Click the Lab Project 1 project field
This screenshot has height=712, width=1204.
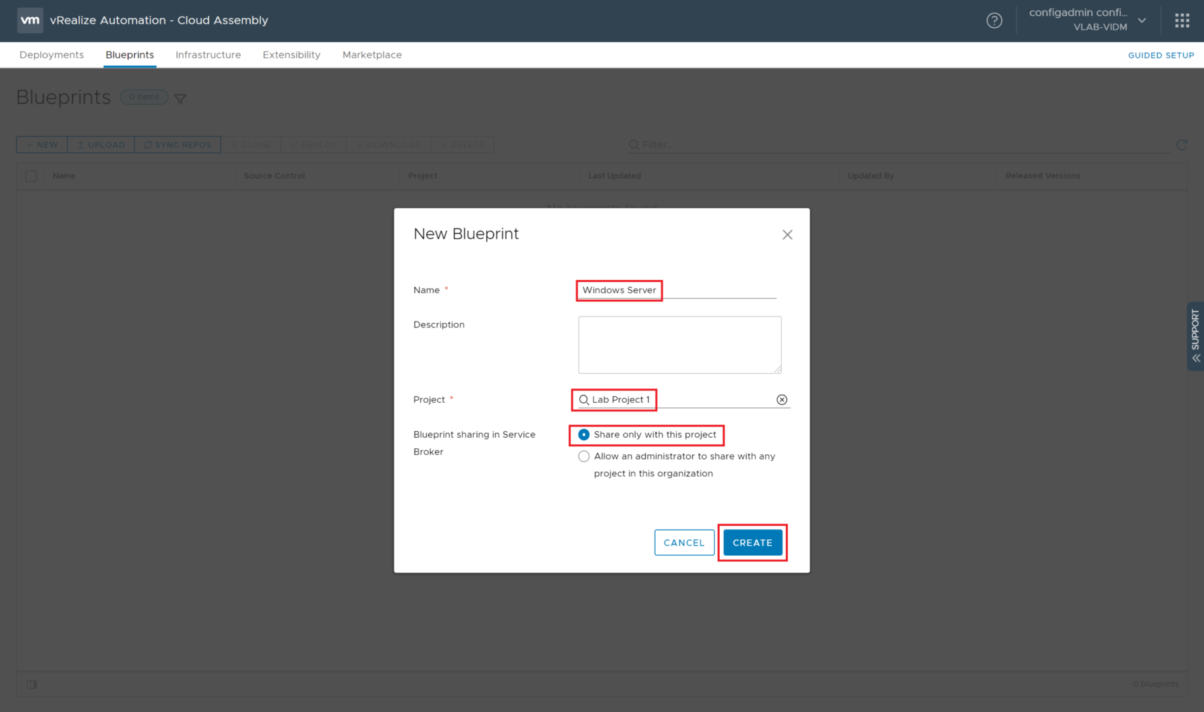(x=683, y=400)
